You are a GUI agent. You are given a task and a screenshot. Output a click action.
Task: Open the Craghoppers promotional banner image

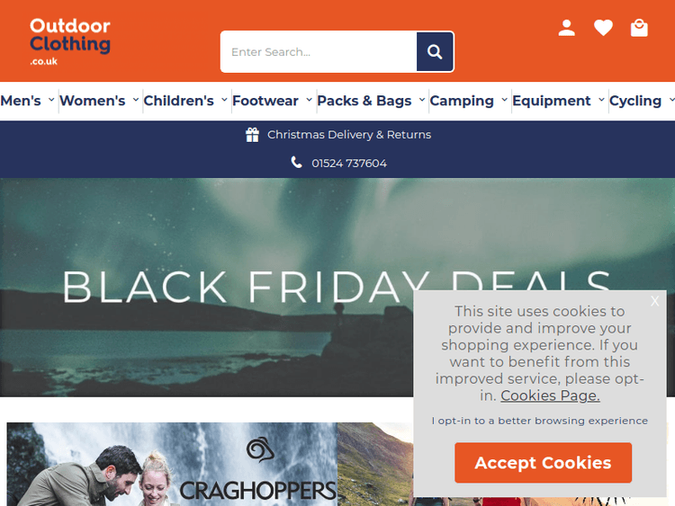(172, 465)
